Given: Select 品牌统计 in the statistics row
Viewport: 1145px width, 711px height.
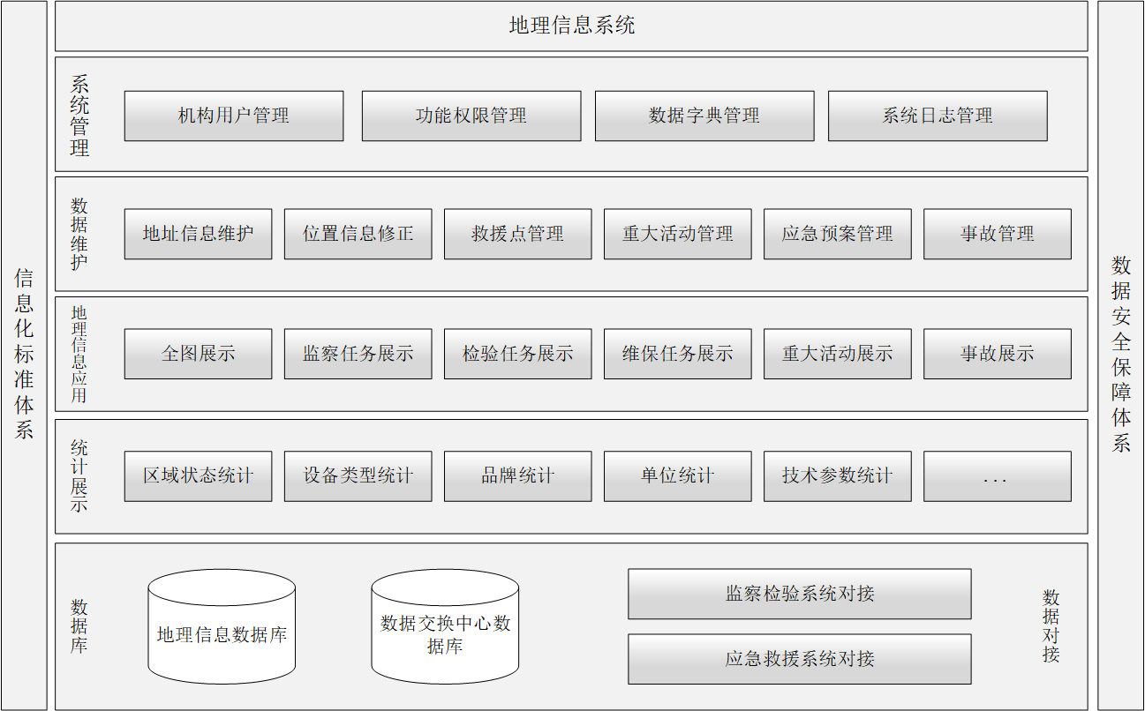Looking at the screenshot, I should 517,476.
